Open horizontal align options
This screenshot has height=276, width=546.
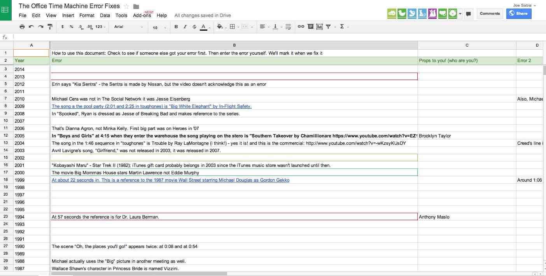(263, 27)
